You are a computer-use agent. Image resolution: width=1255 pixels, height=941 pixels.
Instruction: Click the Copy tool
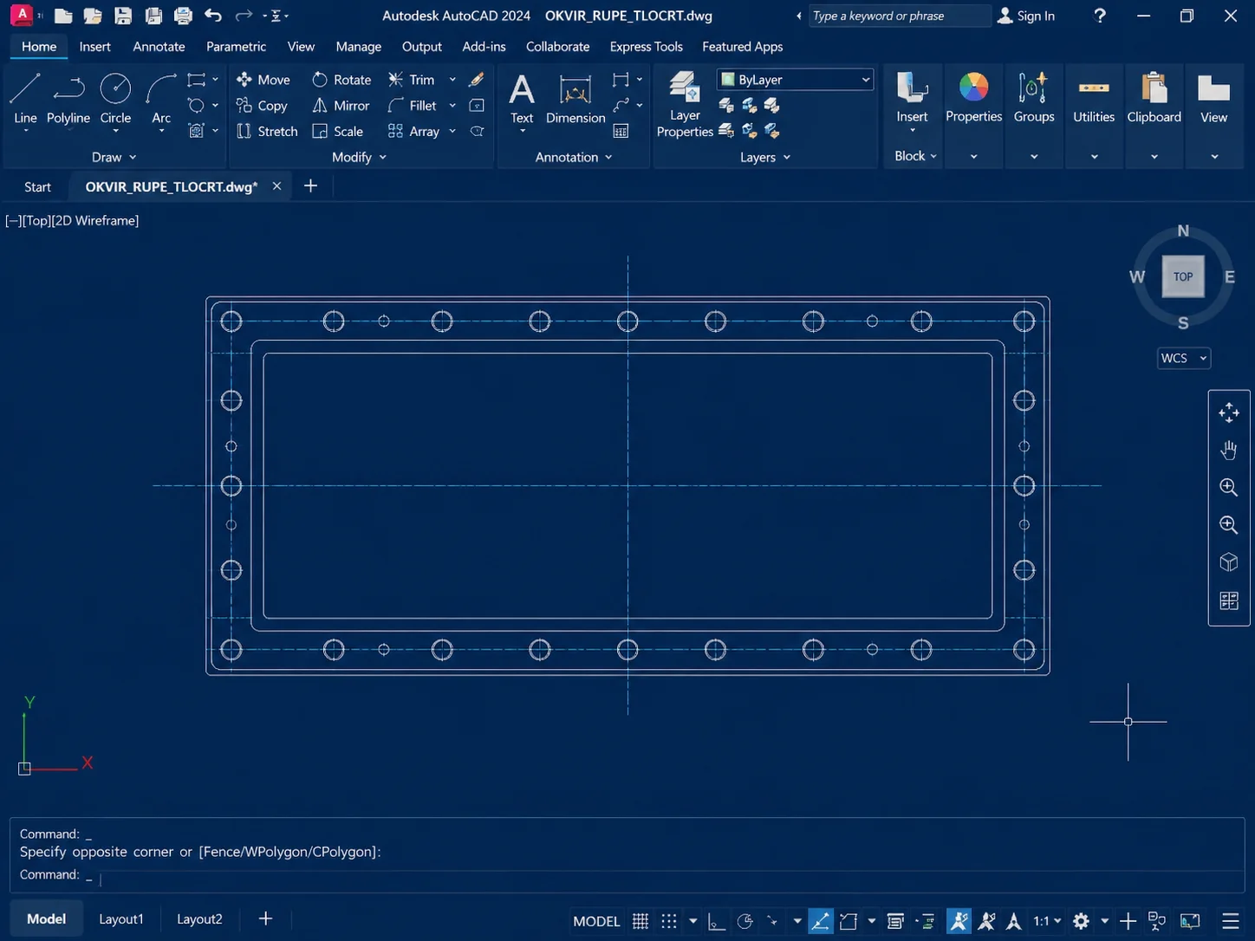262,106
